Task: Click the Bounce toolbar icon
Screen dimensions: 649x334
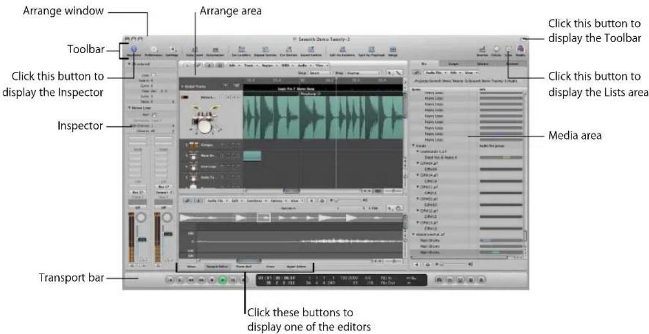Action: coord(482,50)
